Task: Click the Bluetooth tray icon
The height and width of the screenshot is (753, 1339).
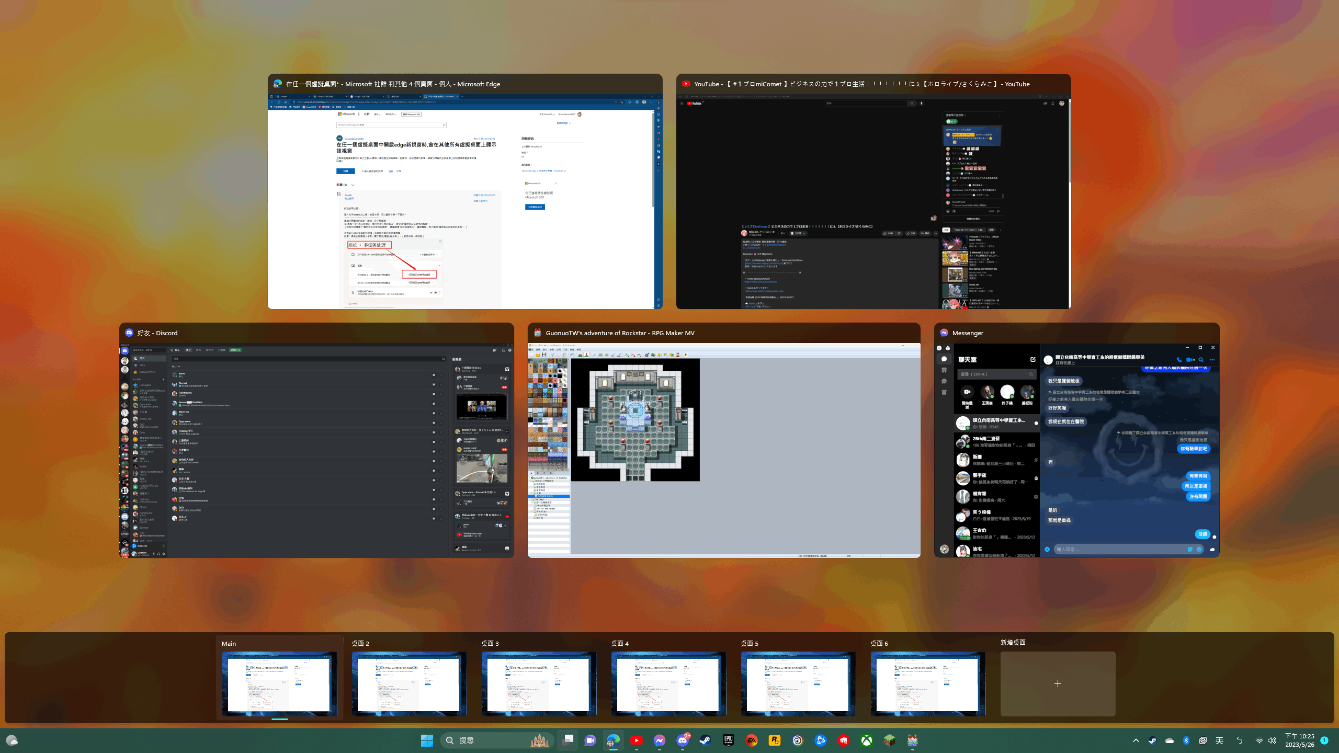Action: (x=1186, y=740)
